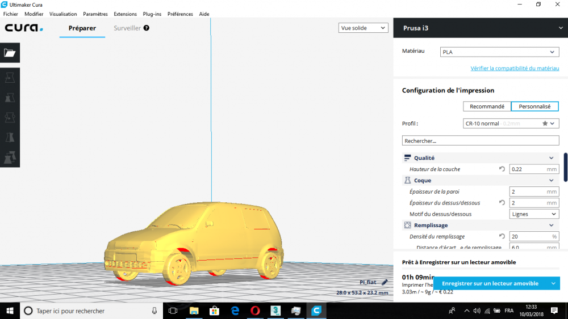Viewport: 568px width, 319px height.
Task: Collapse the Qualité section chevron
Action: [552, 158]
